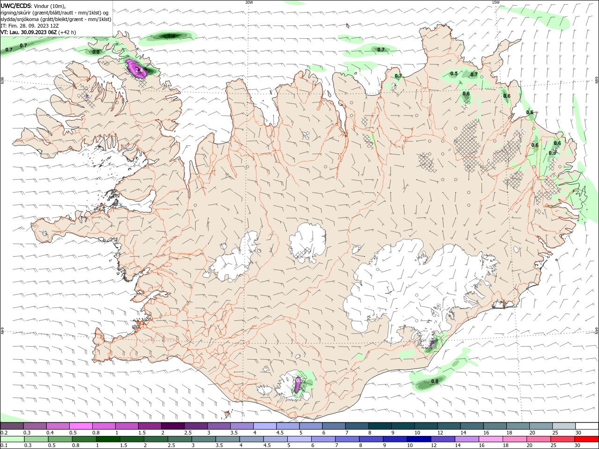Select the 25 red-pink swatch in lower legend row
The width and height of the screenshot is (599, 449).
point(562,439)
